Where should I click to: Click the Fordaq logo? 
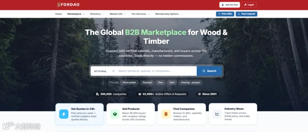(x=68, y=4)
